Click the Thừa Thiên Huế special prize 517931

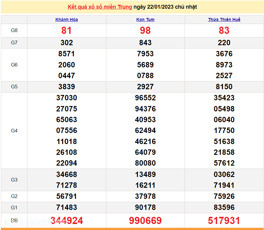(224, 221)
